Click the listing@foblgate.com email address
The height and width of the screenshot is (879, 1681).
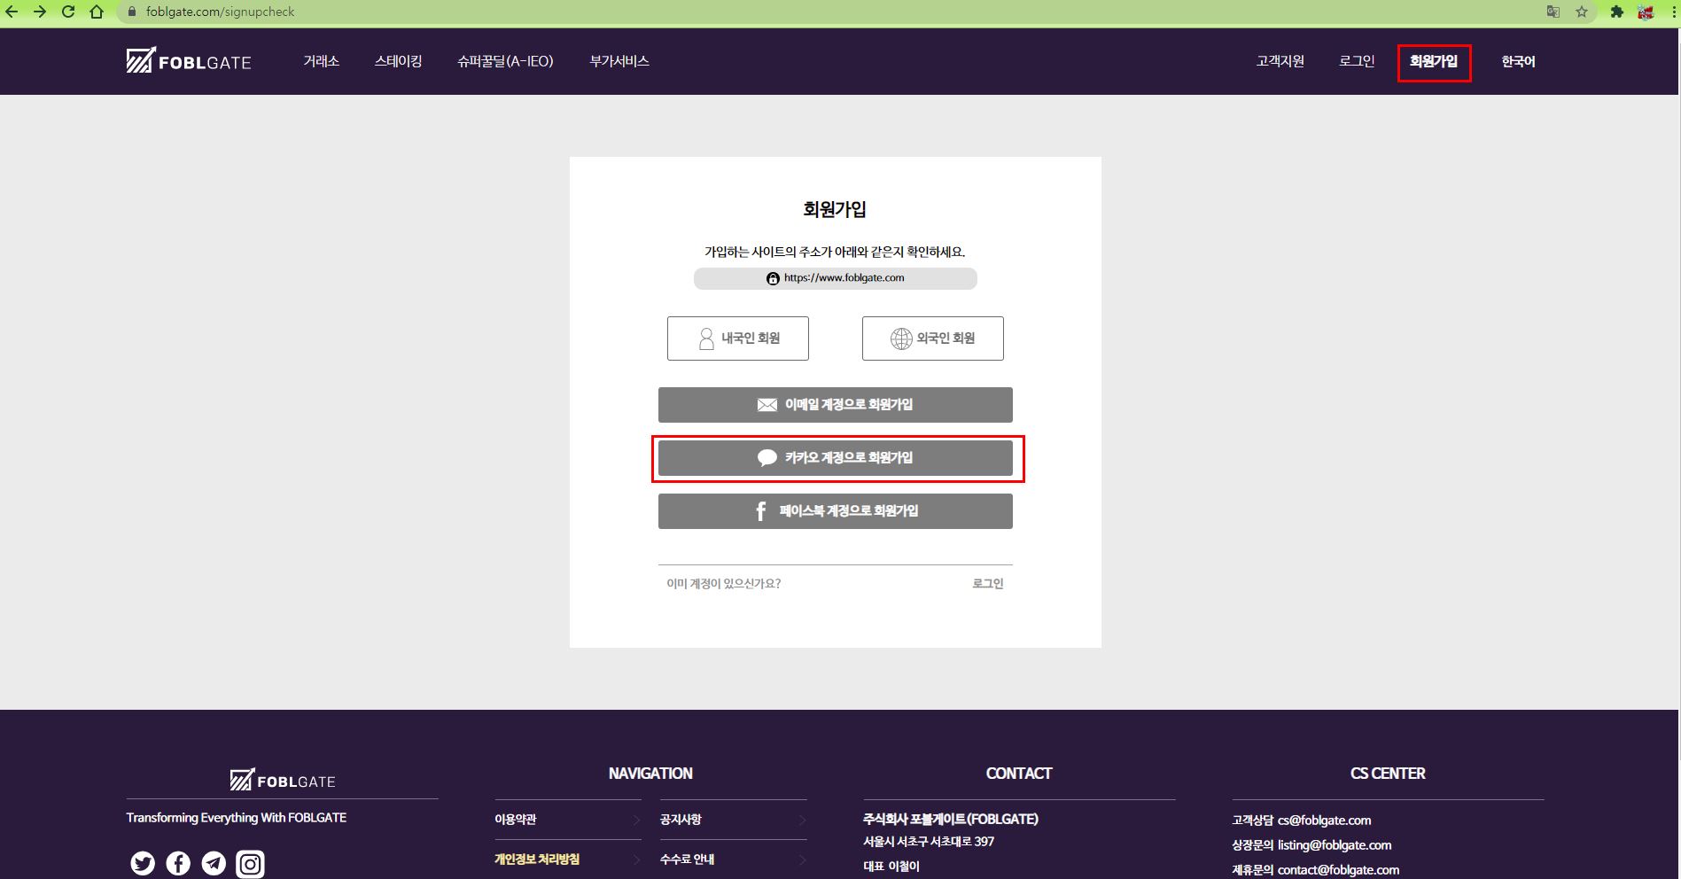click(1335, 845)
